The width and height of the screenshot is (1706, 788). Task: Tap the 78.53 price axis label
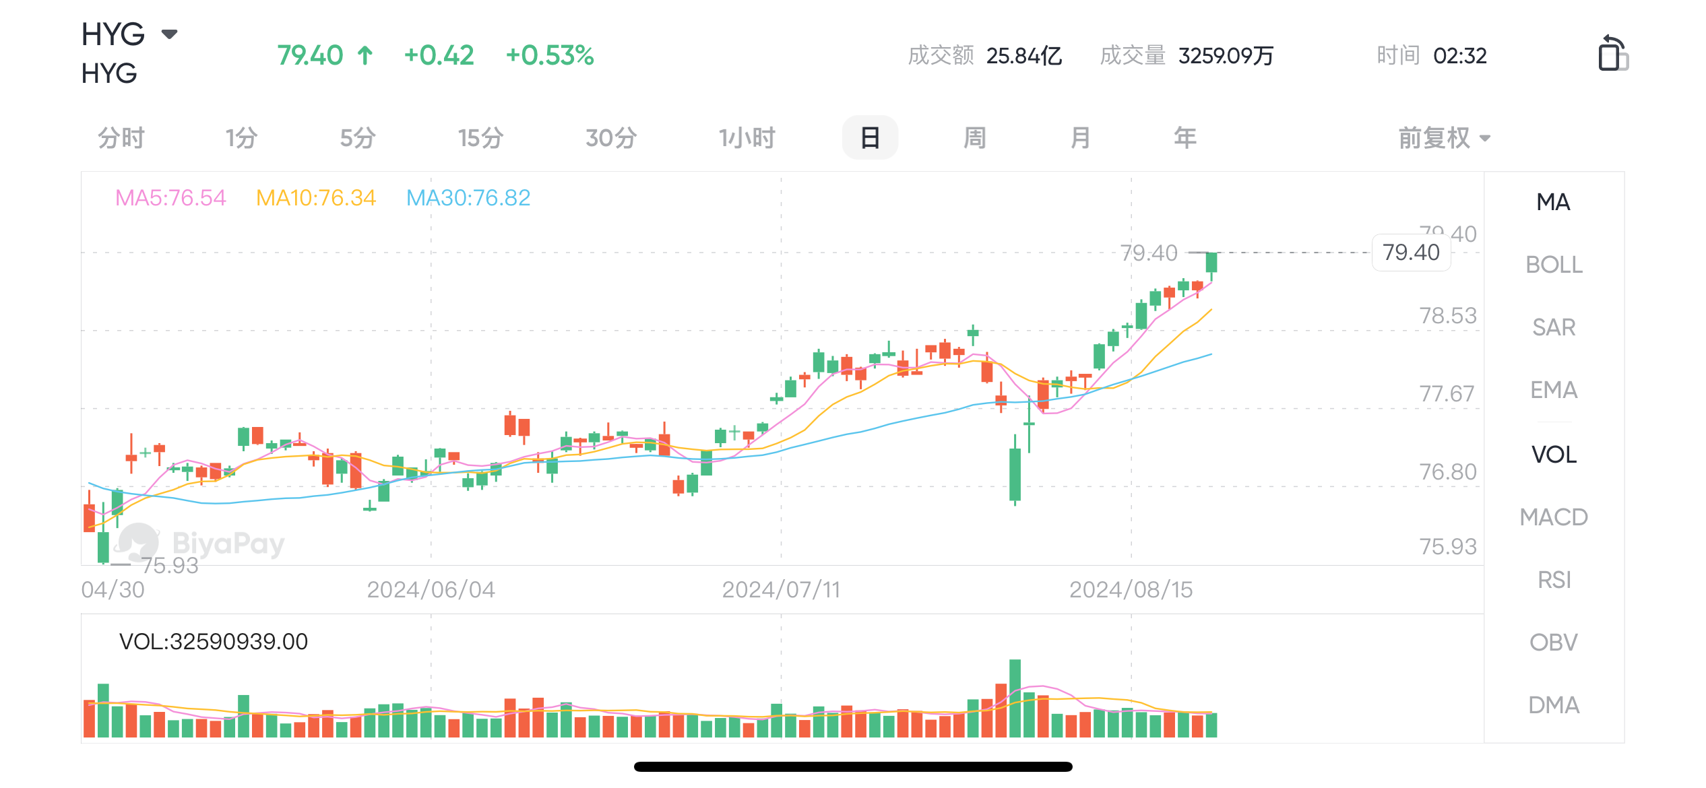pyautogui.click(x=1447, y=316)
